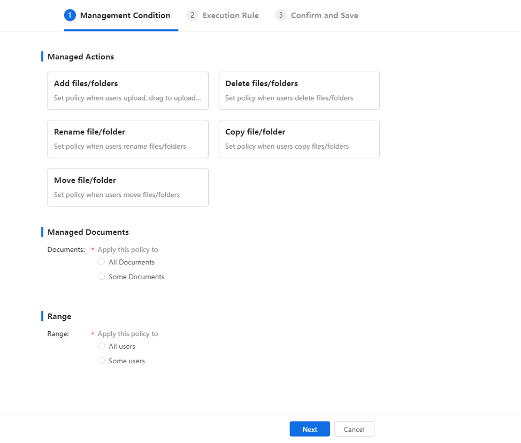
Task: Click the step 1 circle icon
Action: tap(70, 16)
